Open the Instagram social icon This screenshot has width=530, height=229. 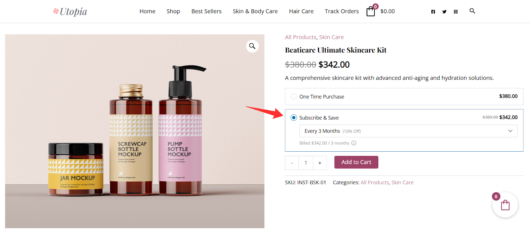[x=455, y=11]
